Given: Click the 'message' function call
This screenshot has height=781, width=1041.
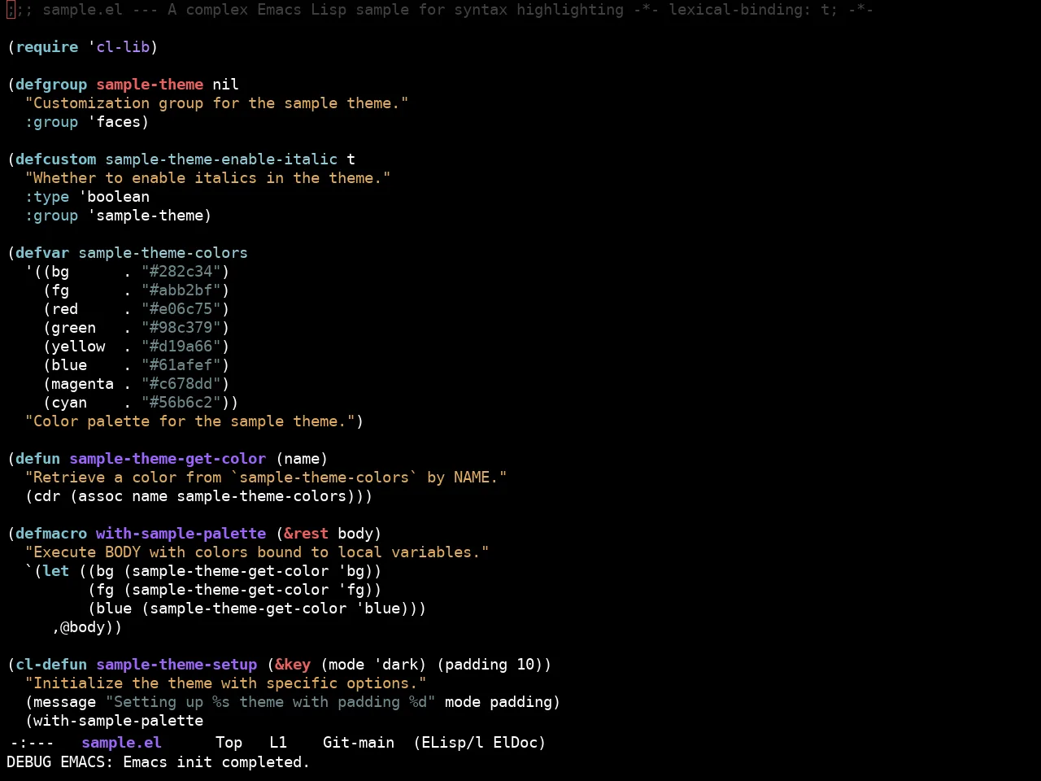Looking at the screenshot, I should 65,702.
